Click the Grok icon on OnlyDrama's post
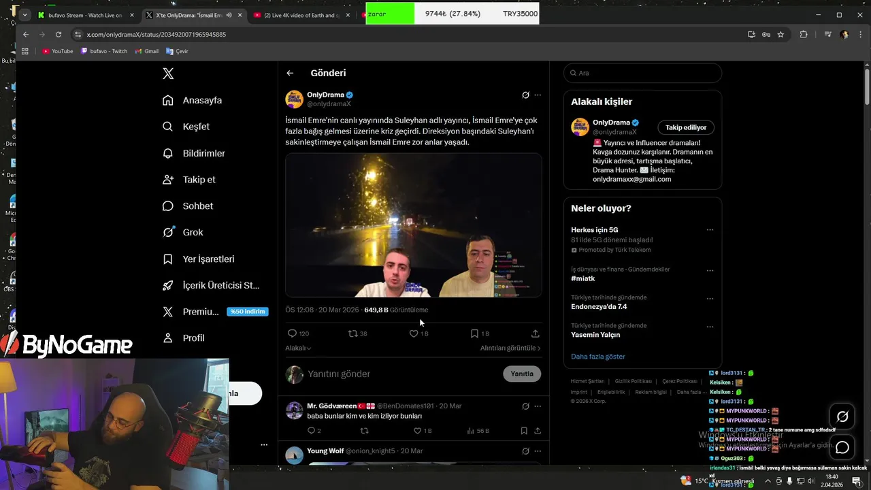The height and width of the screenshot is (490, 871). coord(525,95)
